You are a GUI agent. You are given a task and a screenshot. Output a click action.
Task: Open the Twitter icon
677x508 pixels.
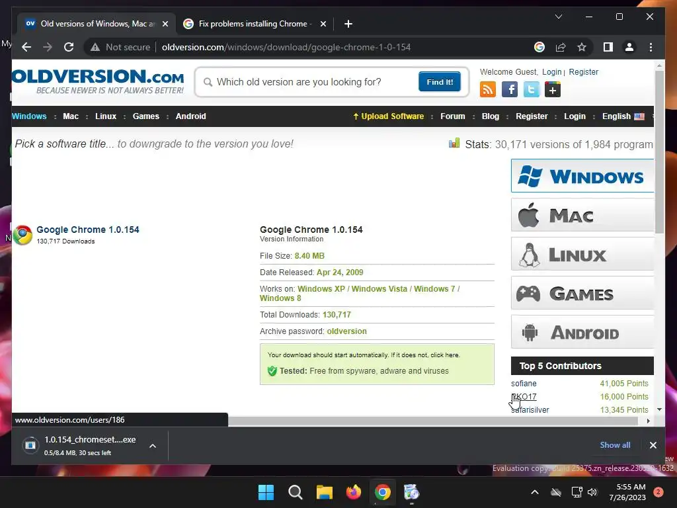point(531,89)
